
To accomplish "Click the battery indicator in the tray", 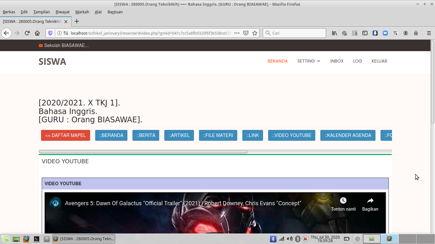I will [347, 239].
